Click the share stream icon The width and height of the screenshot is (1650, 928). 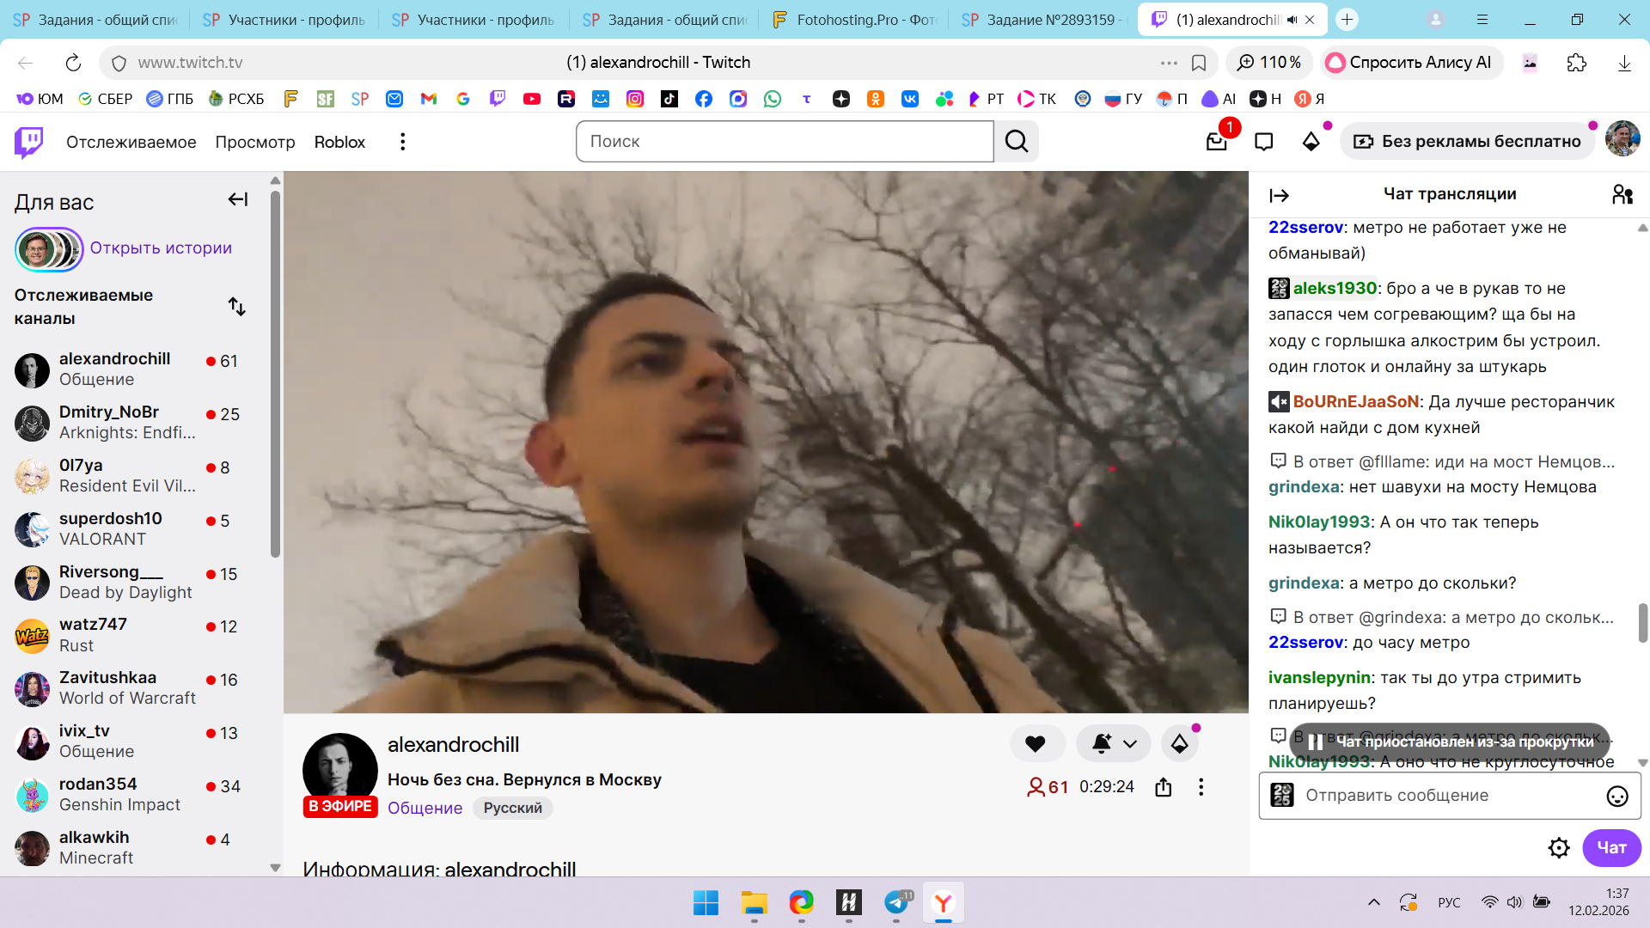click(1163, 787)
